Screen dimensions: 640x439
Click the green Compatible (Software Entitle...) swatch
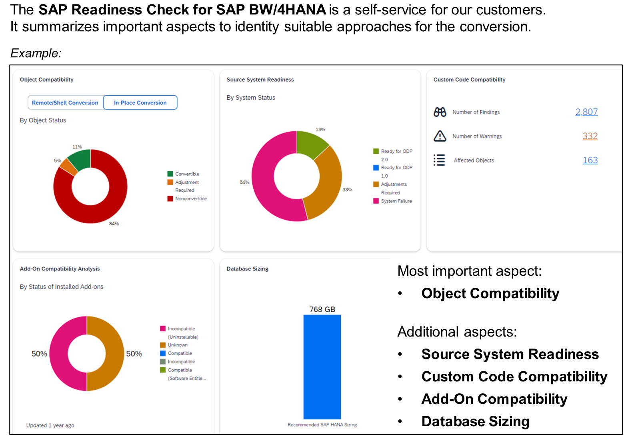(x=163, y=370)
